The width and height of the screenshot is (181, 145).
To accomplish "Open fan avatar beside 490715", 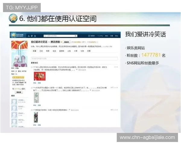I will pos(14,122).
